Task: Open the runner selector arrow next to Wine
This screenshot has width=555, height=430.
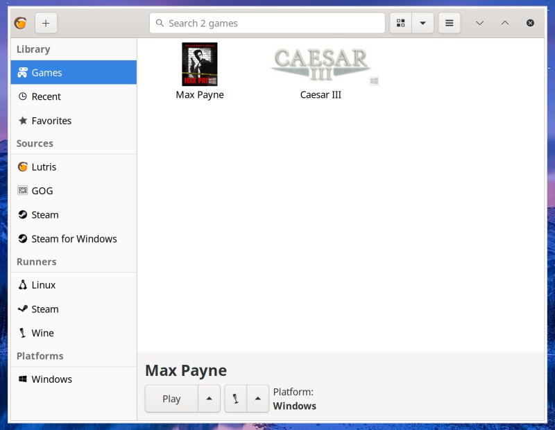Action: [x=257, y=398]
